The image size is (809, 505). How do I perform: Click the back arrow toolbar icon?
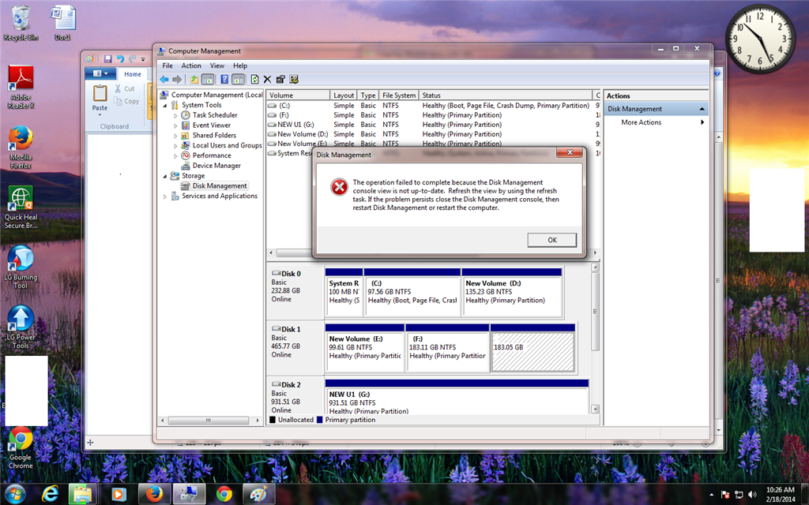[x=164, y=80]
